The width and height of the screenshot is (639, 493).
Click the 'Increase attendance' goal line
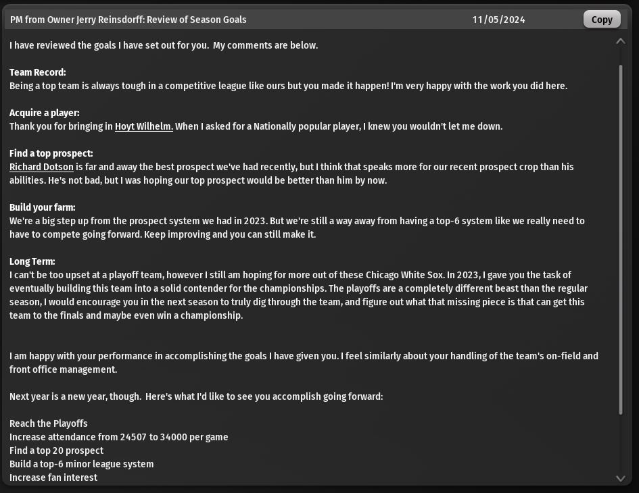[x=118, y=437]
